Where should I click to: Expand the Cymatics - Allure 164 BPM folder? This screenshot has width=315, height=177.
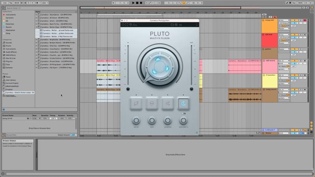(36, 21)
